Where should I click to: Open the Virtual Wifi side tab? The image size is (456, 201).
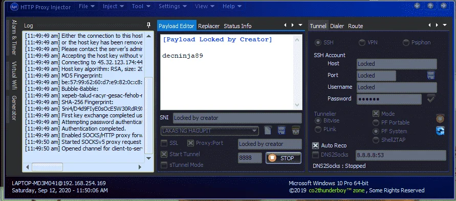coord(14,76)
